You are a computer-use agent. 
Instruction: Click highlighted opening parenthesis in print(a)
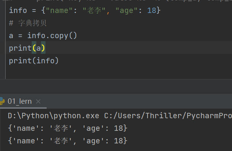pyautogui.click(x=34, y=48)
